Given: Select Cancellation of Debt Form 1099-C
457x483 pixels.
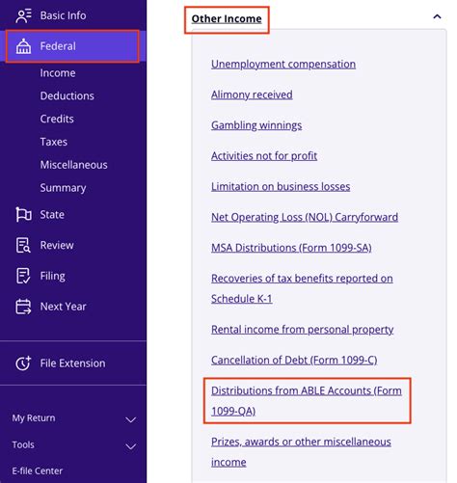Looking at the screenshot, I should (294, 361).
